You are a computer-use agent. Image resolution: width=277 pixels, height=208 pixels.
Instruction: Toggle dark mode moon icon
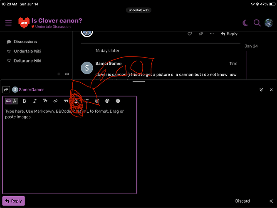[x=245, y=23]
